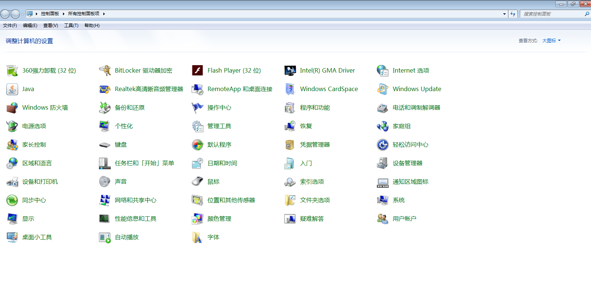Click the Java coffee cup icon

coord(12,89)
